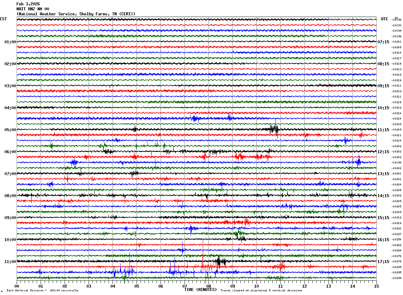Click the DC offset value -10194
The height and width of the screenshot is (295, 403).
point(397,31)
